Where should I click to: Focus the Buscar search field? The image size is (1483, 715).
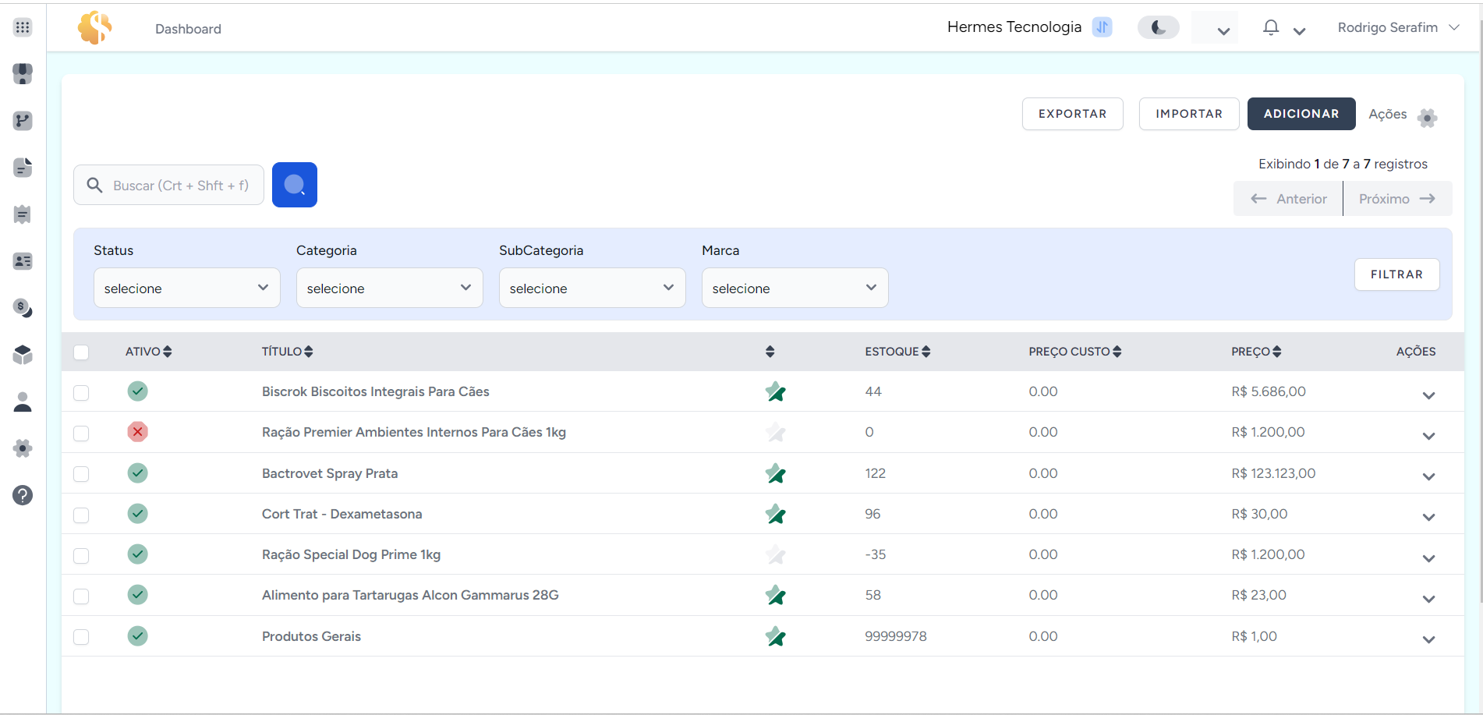coord(168,185)
